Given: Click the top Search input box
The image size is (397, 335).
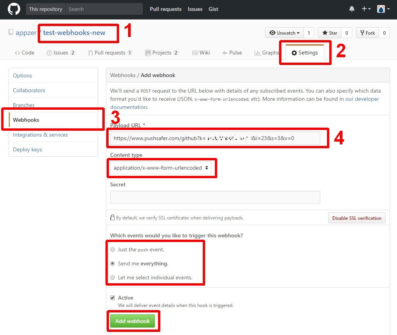Looking at the screenshot, I should coord(104,9).
